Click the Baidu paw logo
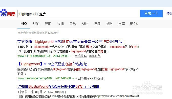 (8, 13)
